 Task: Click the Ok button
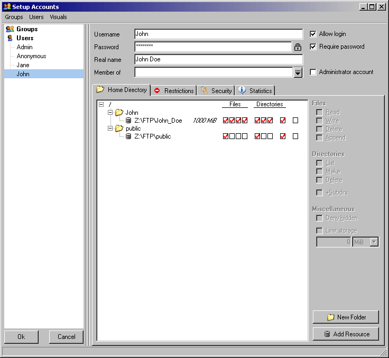[21, 337]
